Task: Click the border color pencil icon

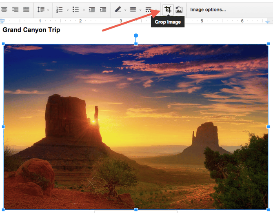Action: (x=118, y=9)
